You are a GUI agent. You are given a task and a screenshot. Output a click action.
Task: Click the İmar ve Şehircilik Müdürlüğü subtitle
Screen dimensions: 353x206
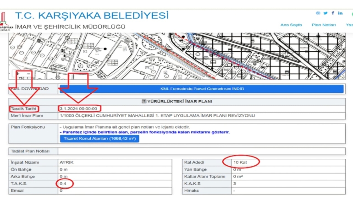pos(70,27)
